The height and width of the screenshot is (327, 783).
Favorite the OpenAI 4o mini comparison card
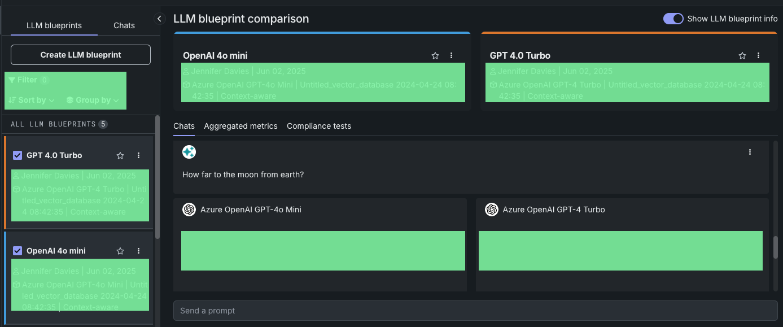point(435,55)
